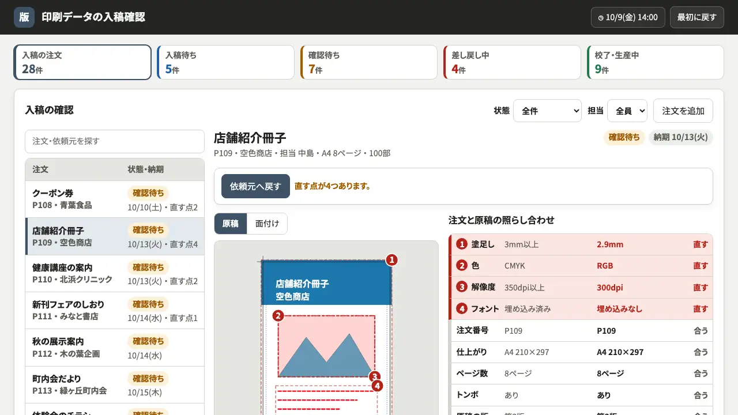Click the number 2 badge beside 色

461,266
